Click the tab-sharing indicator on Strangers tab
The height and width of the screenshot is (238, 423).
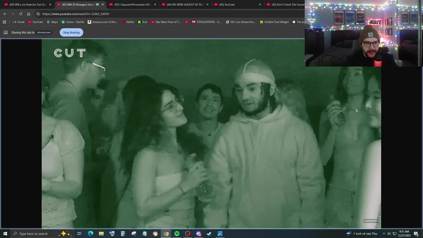tap(97, 5)
